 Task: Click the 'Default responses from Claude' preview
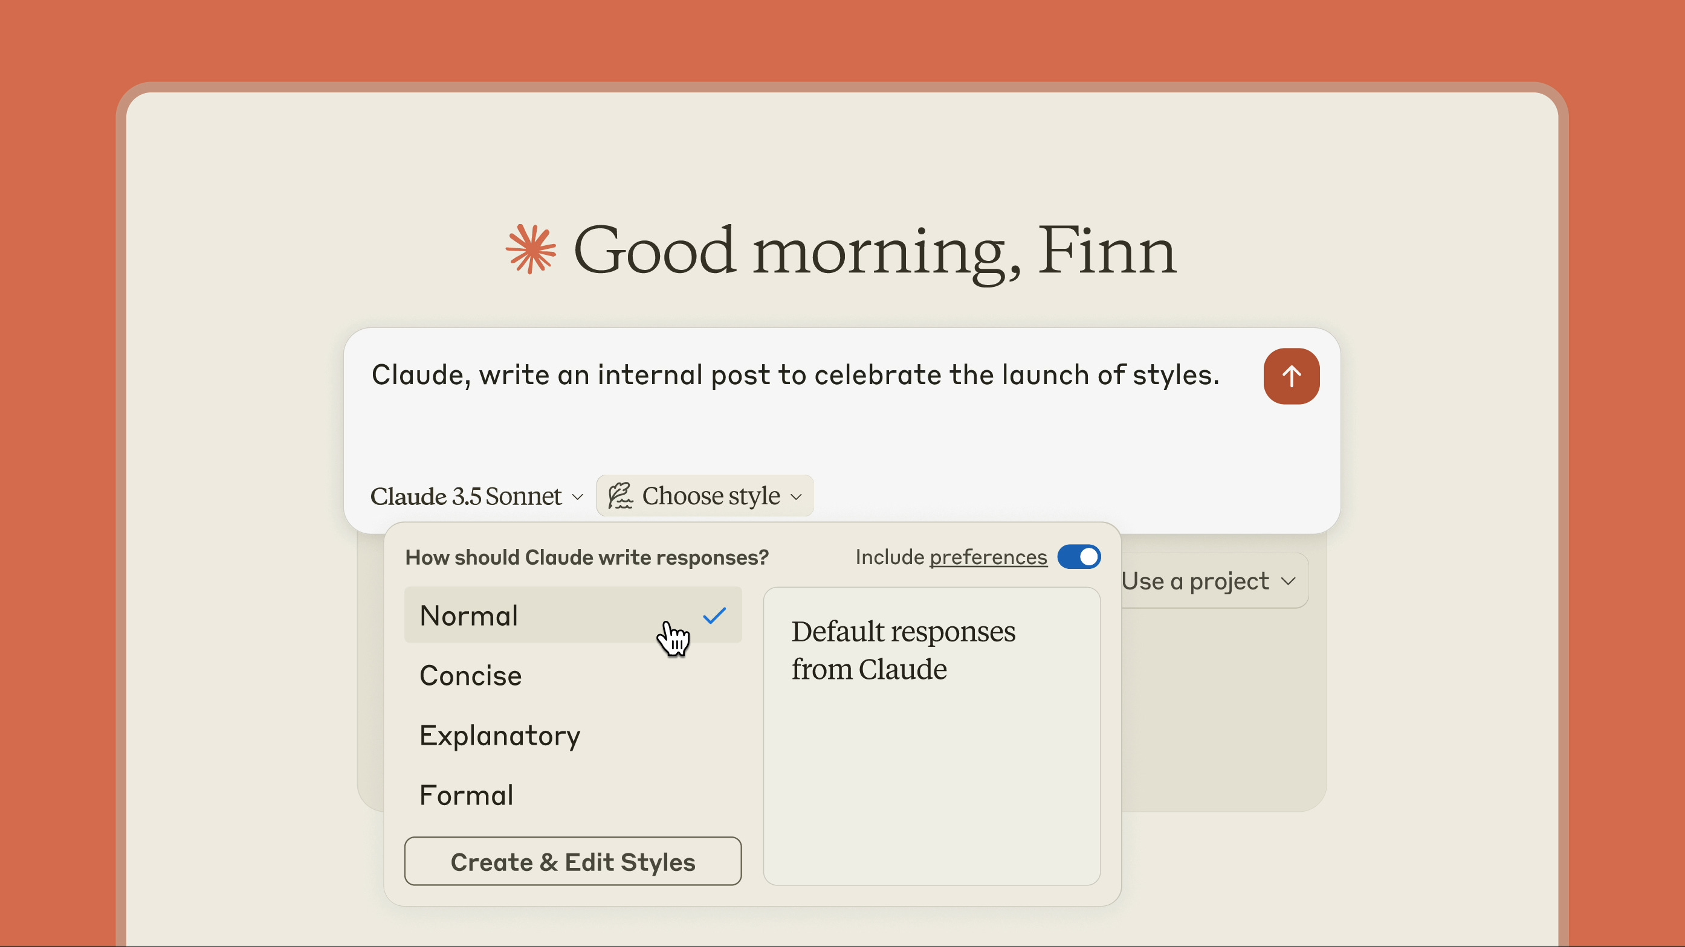click(931, 736)
